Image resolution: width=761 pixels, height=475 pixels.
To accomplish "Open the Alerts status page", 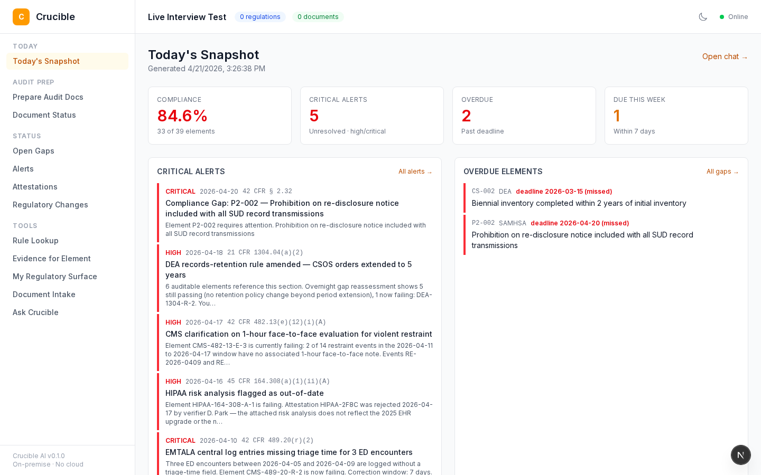I will click(x=23, y=169).
